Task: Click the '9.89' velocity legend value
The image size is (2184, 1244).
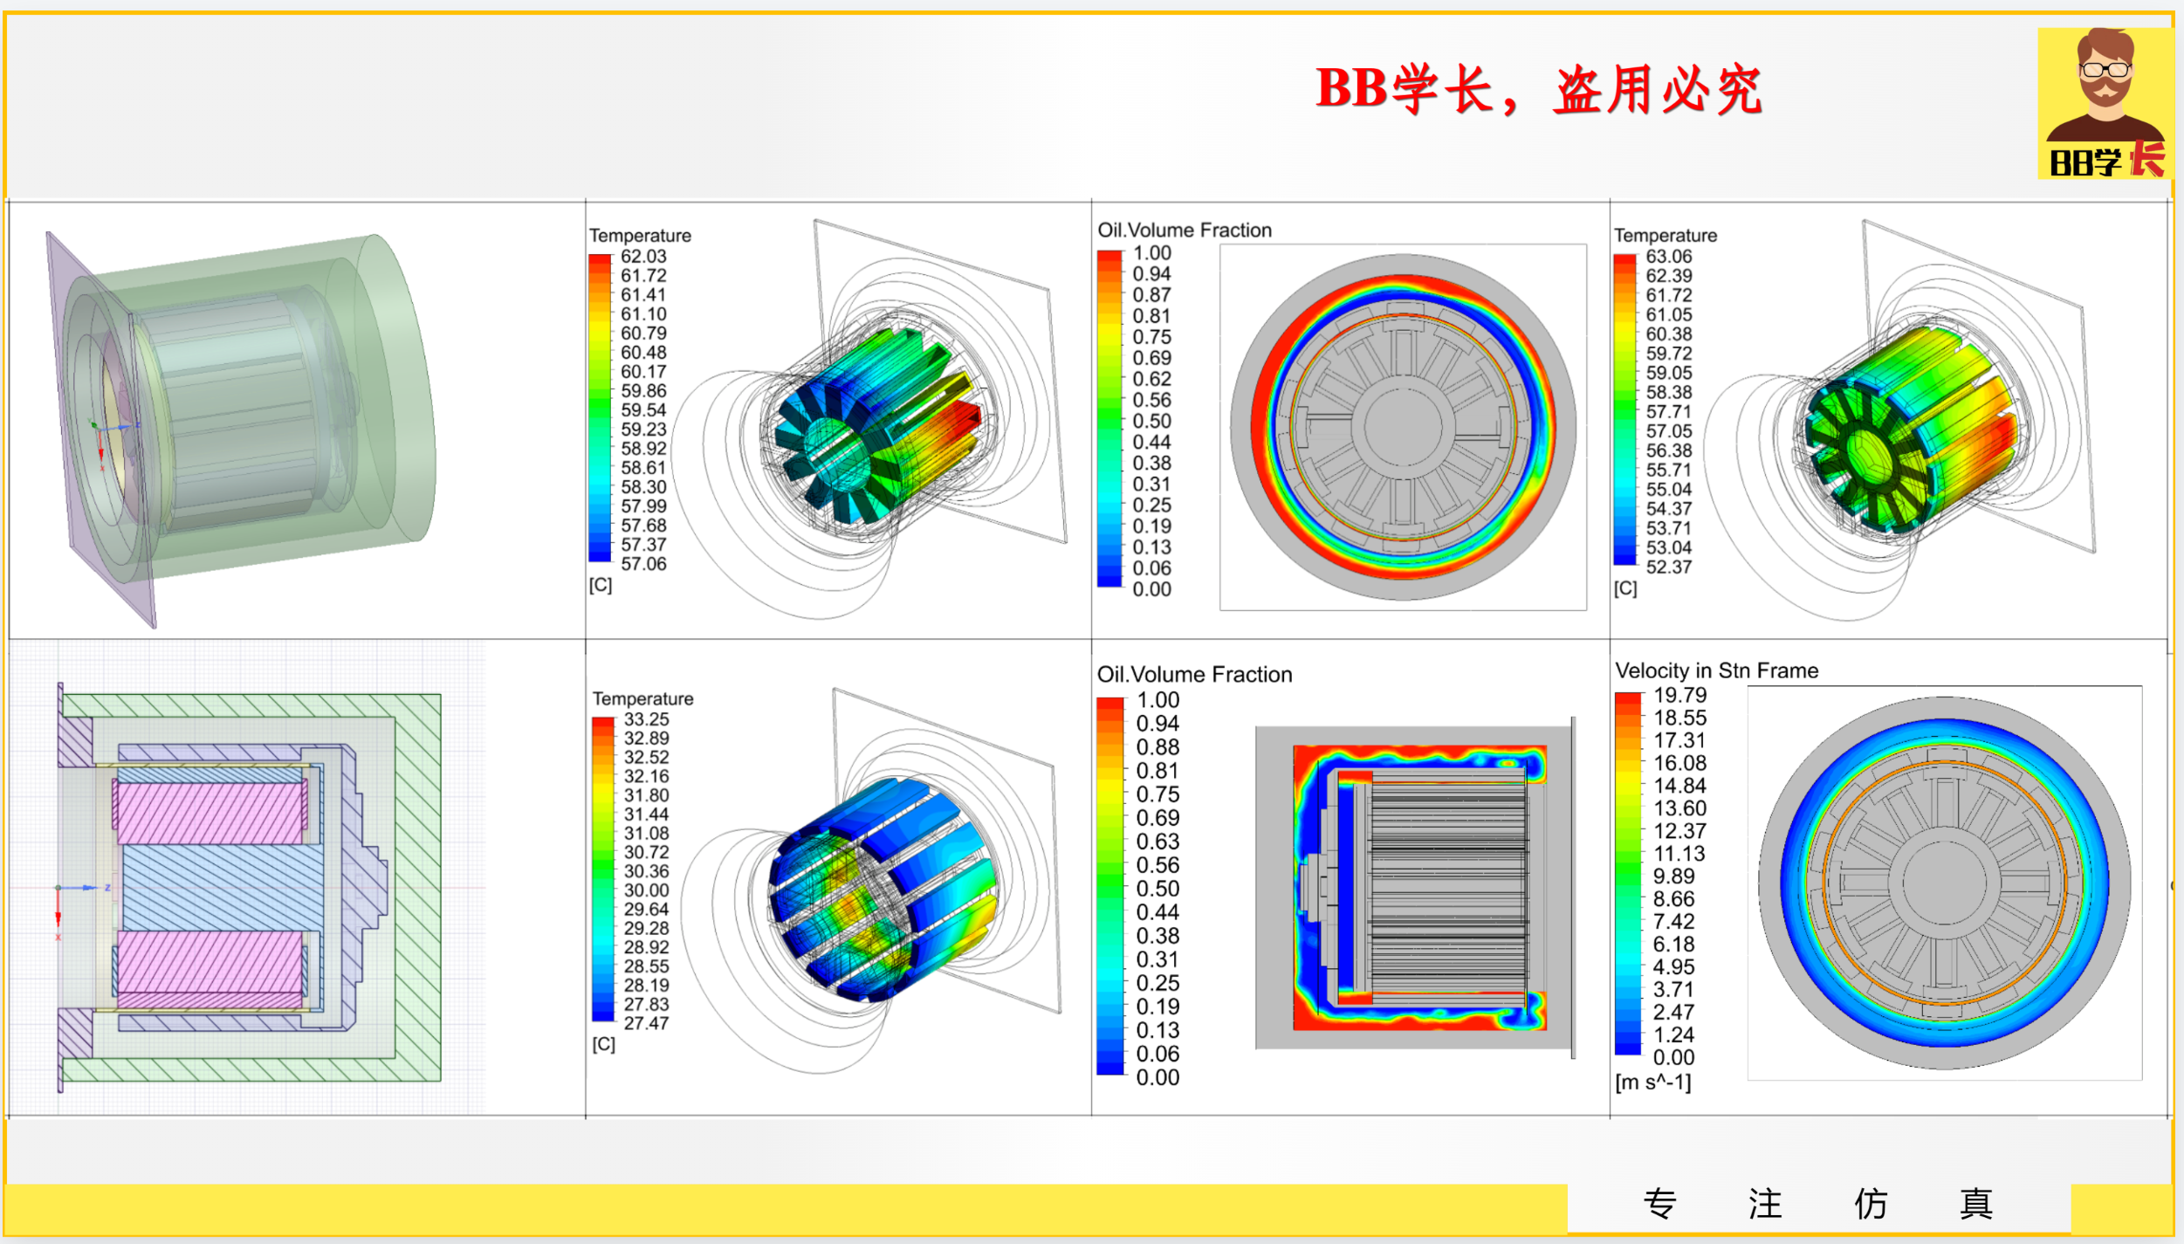Action: tap(1673, 876)
